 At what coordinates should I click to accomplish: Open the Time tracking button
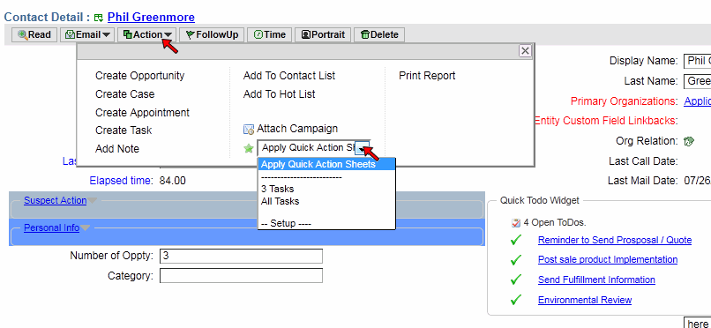tap(269, 35)
